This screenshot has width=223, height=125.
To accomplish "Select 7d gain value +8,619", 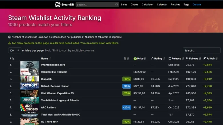I will (x=207, y=107).
